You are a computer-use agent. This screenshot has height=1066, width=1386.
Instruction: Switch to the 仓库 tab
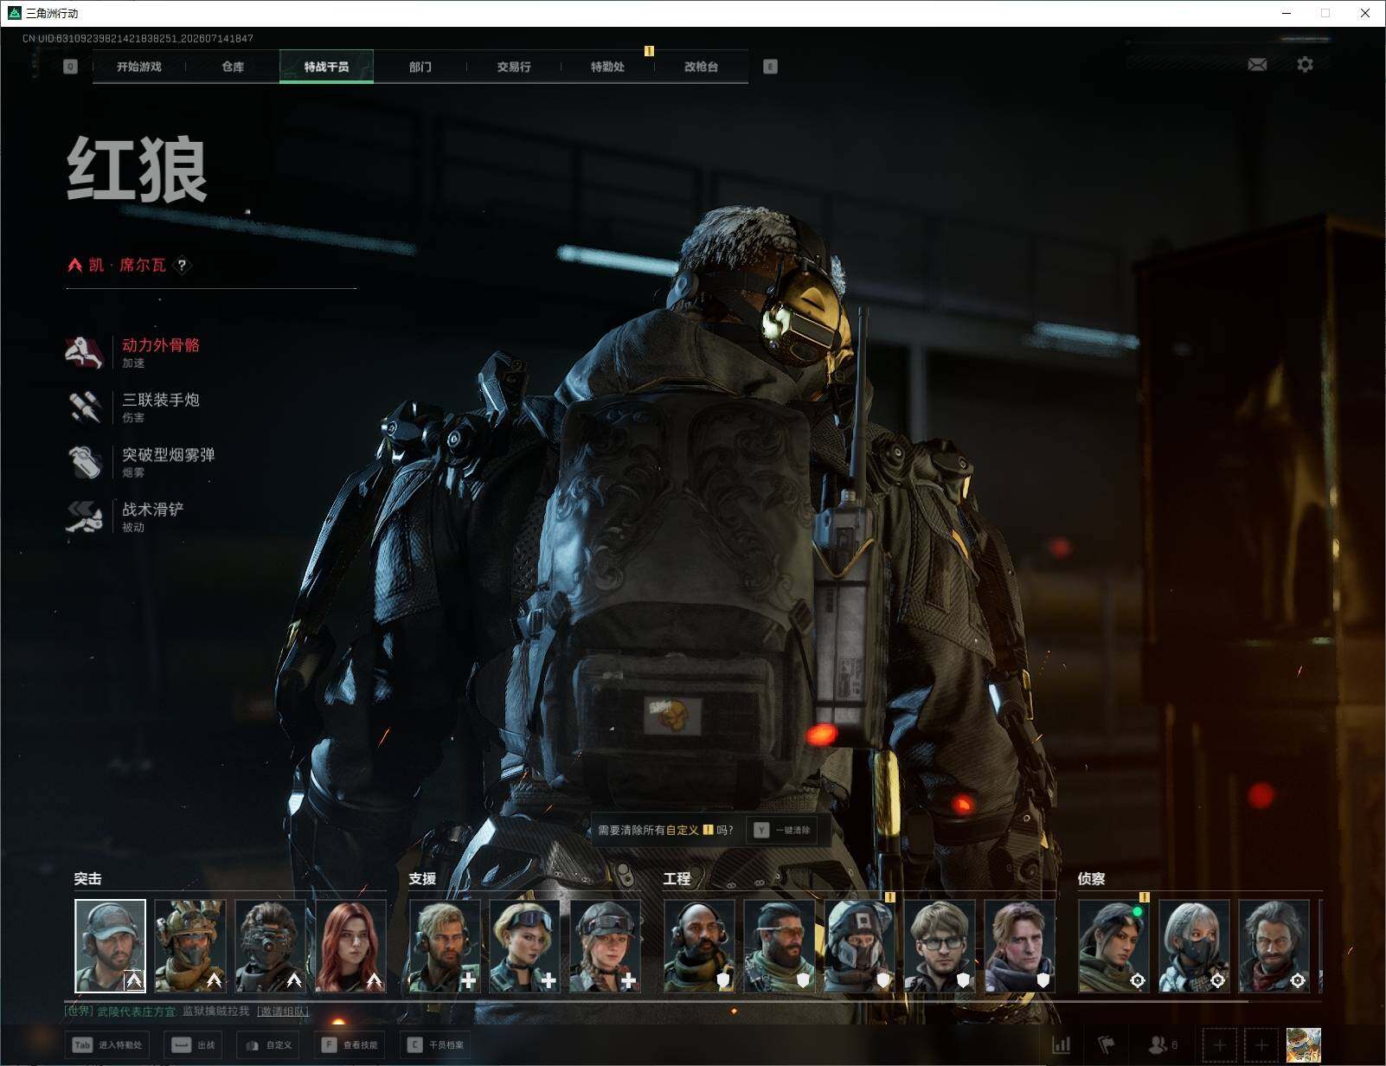click(233, 67)
